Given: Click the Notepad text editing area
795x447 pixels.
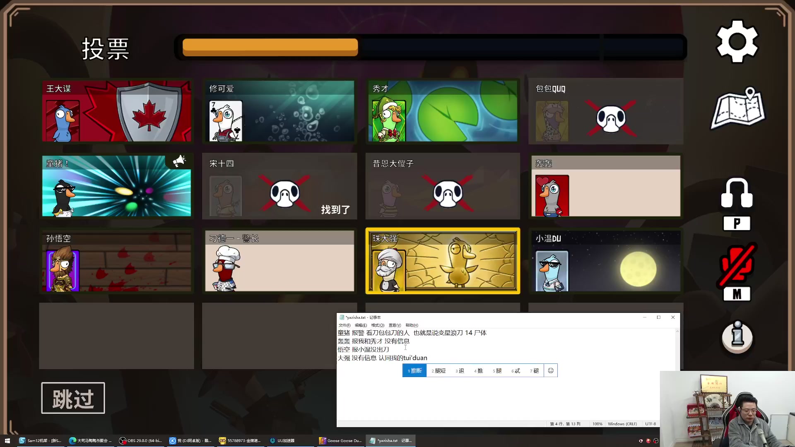Looking at the screenshot, I should 506,375.
